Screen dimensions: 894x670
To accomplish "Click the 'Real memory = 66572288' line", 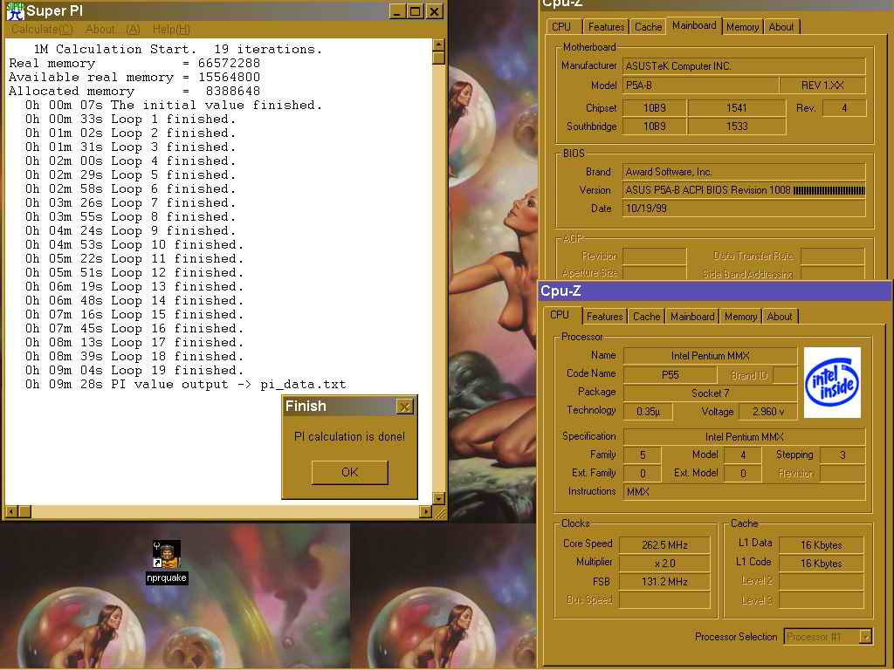I will 134,63.
